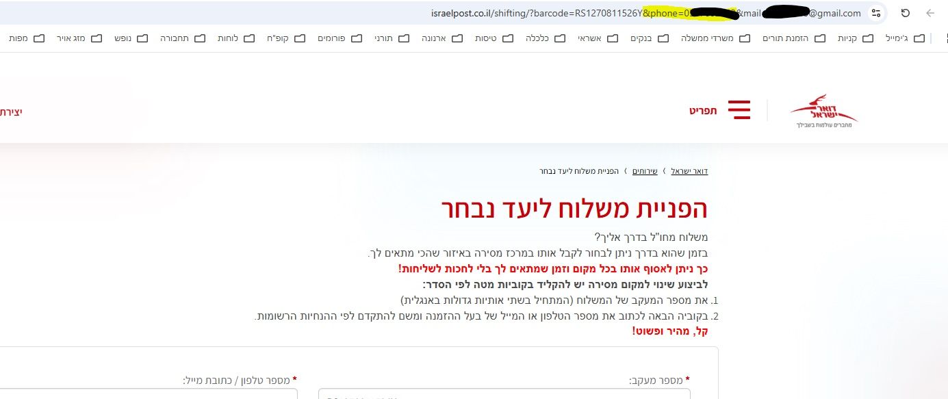
Task: Follow the שירותים breadcrumb link
Action: (x=644, y=170)
